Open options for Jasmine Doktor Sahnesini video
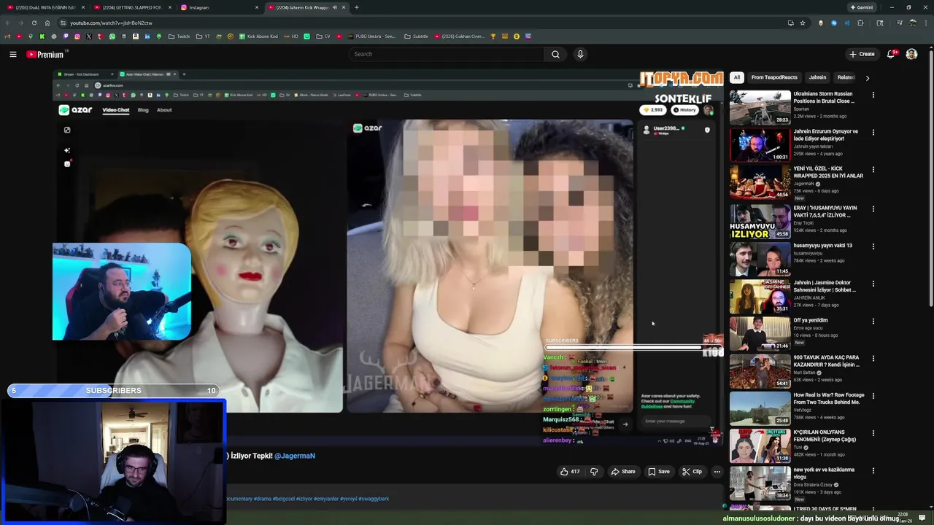 (x=873, y=284)
